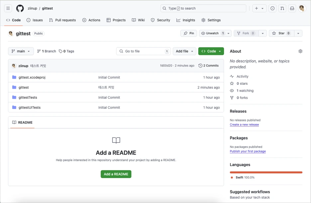Expand the main branch selector
Viewport: 311px width, 203px height.
pyautogui.click(x=21, y=51)
